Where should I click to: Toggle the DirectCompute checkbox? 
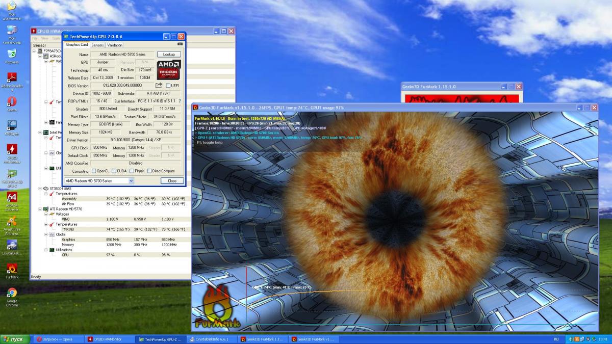149,171
